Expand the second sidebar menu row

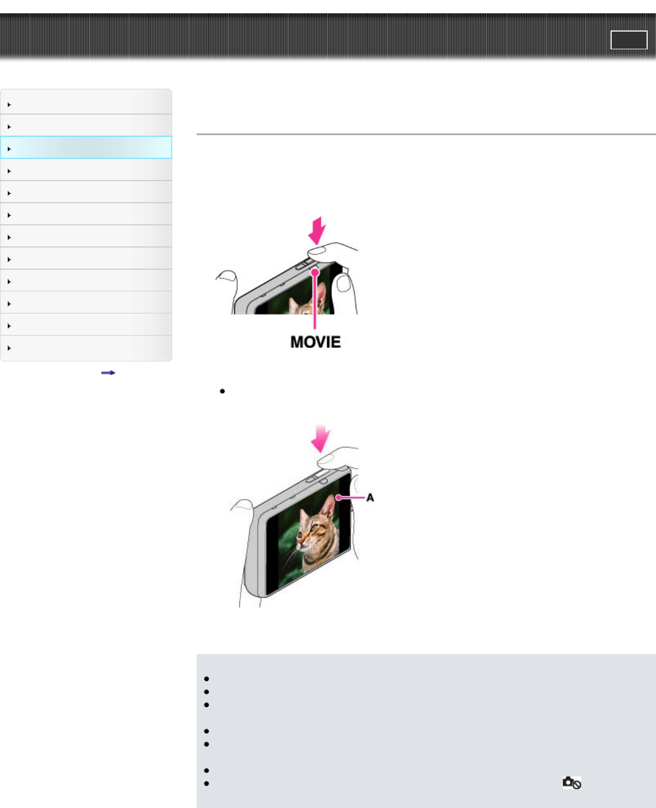click(x=86, y=126)
